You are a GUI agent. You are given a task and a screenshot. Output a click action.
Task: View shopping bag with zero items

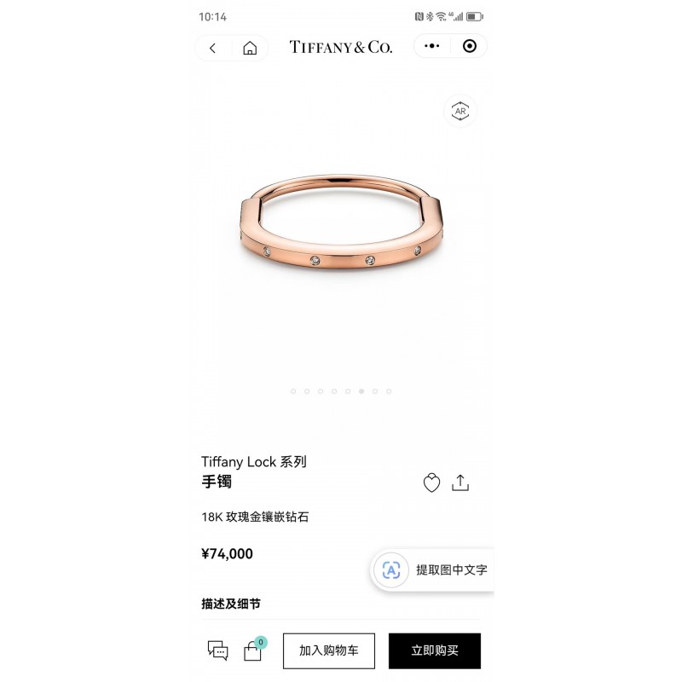pyautogui.click(x=254, y=650)
